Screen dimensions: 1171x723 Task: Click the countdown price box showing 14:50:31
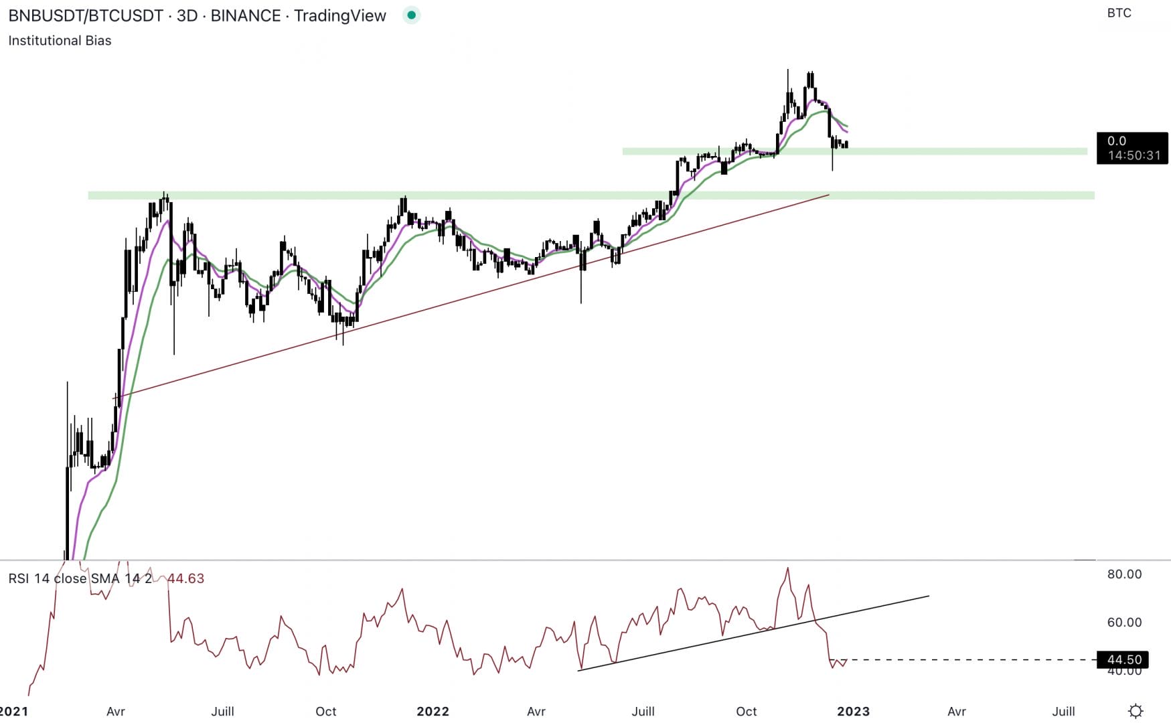pos(1132,148)
